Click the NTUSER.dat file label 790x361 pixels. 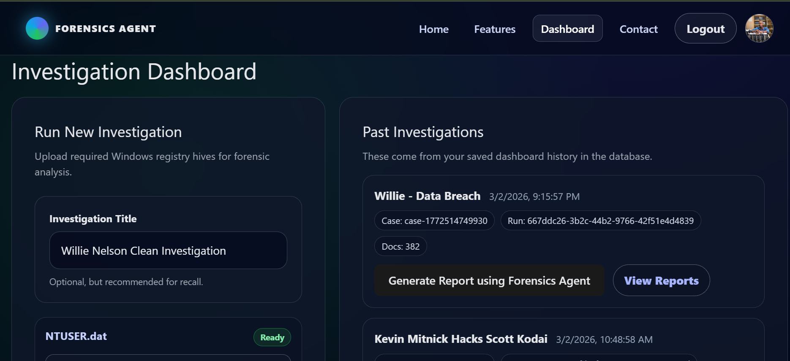pyautogui.click(x=76, y=336)
